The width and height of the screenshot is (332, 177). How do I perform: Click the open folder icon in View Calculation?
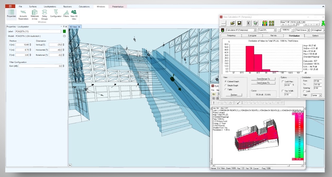click(x=232, y=23)
